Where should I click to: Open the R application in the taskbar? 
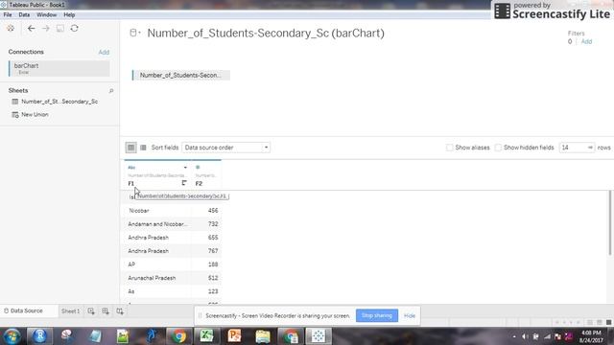39,336
